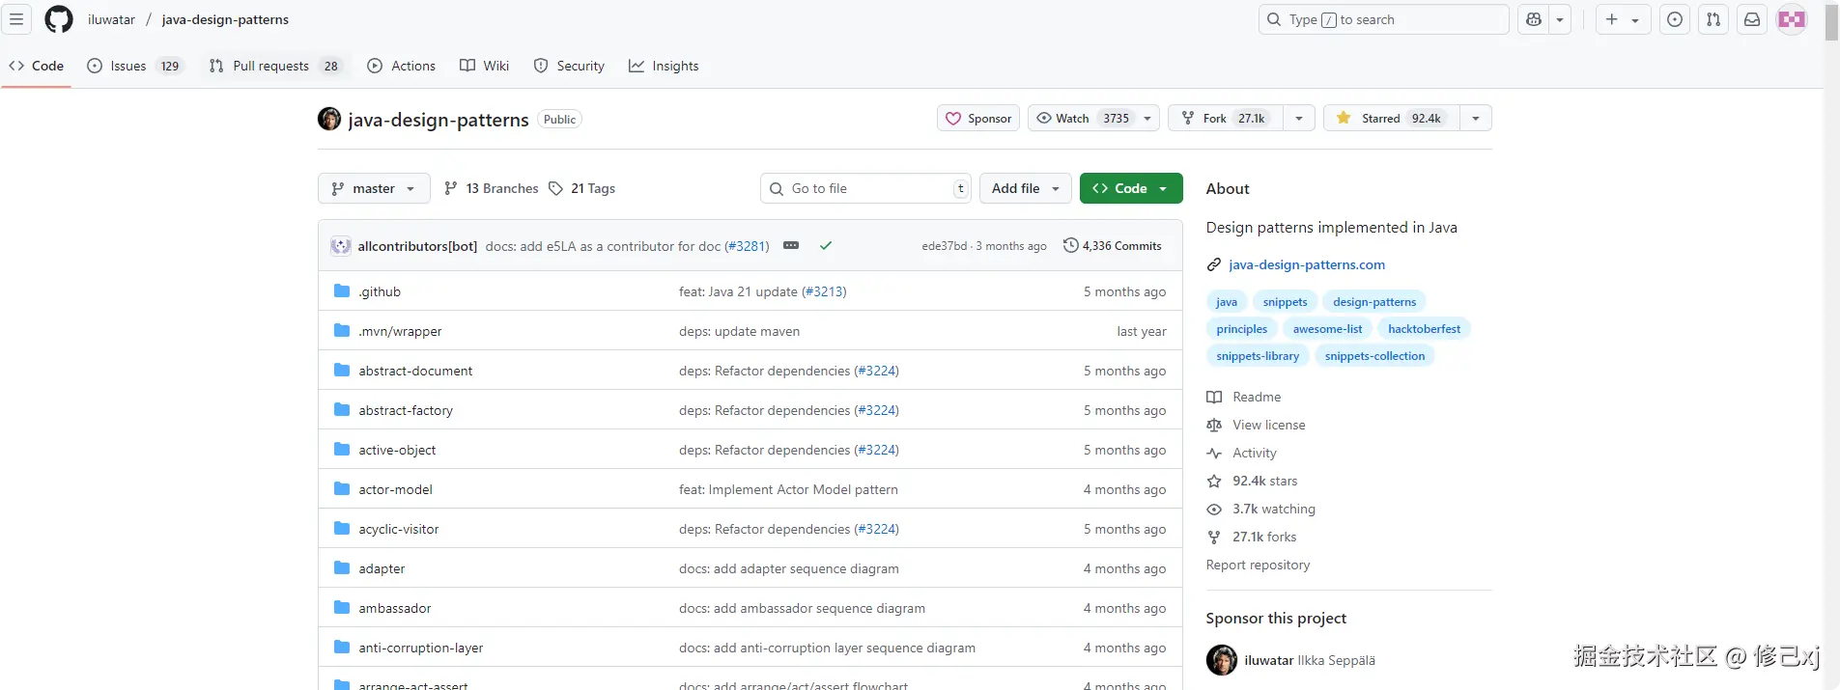Open the 4,336 Commits link
Screen dimensions: 1840x690
(x=1113, y=246)
